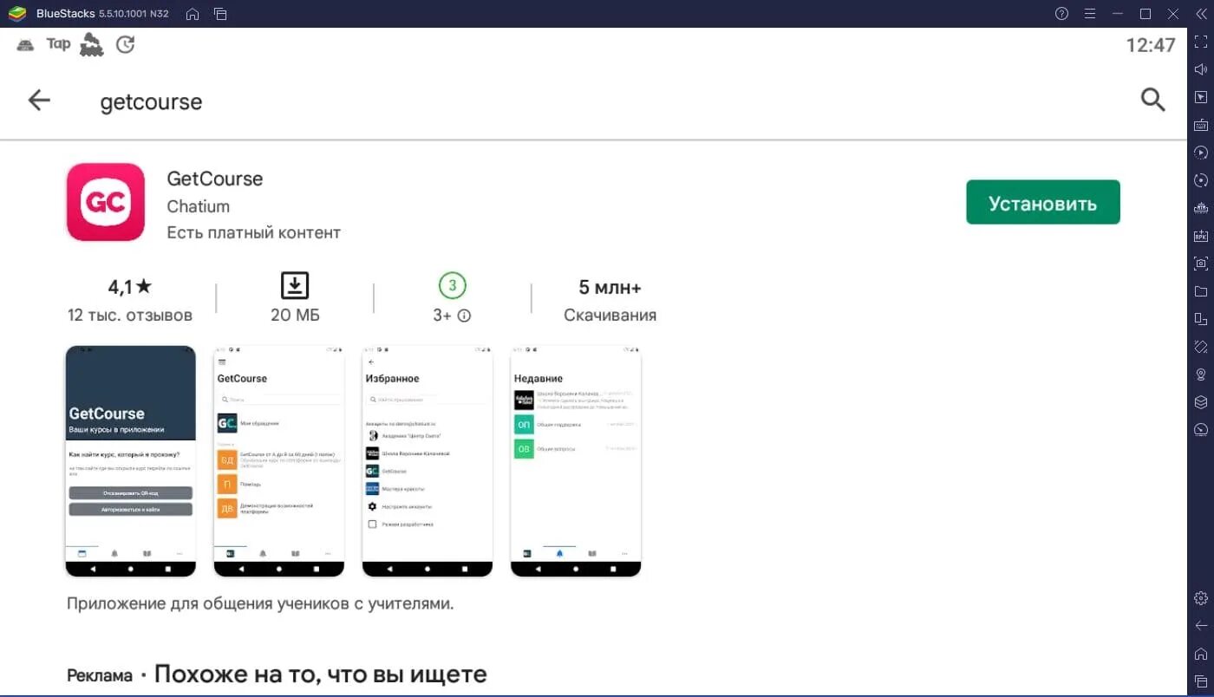
Task: Open keyboard controls icon in sidebar
Action: tap(1201, 125)
